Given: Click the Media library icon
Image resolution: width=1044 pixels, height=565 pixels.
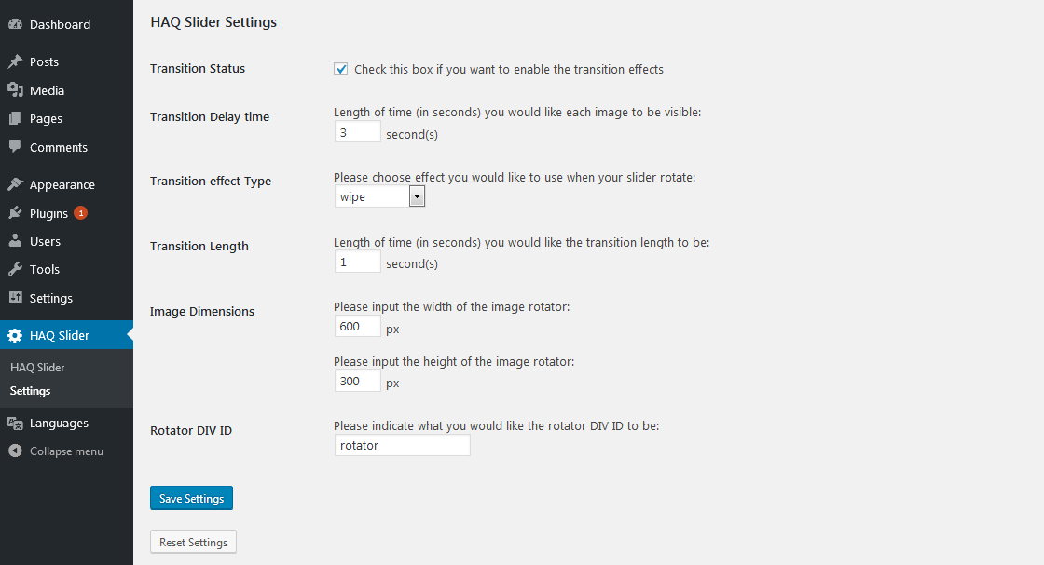Looking at the screenshot, I should coord(15,90).
